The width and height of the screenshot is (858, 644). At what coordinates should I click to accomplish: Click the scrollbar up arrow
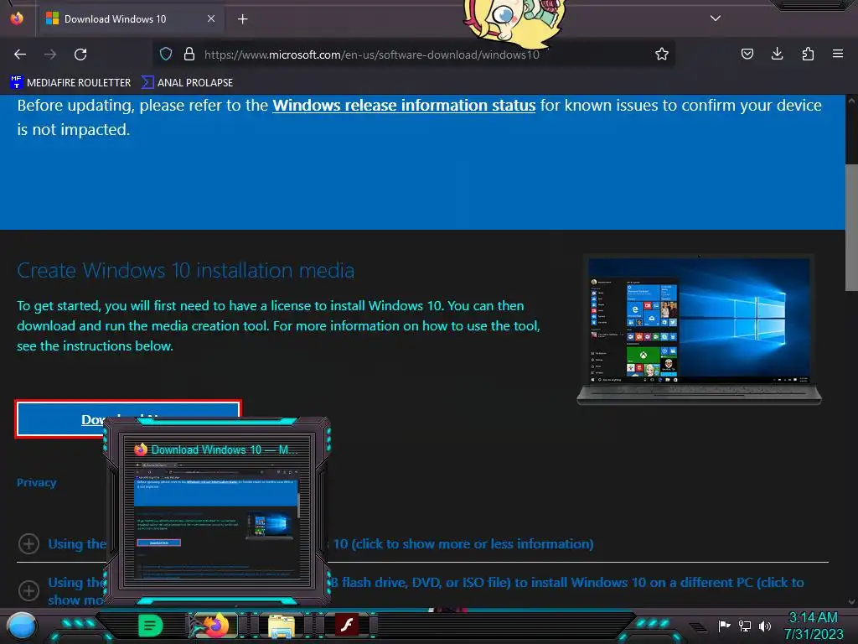851,101
